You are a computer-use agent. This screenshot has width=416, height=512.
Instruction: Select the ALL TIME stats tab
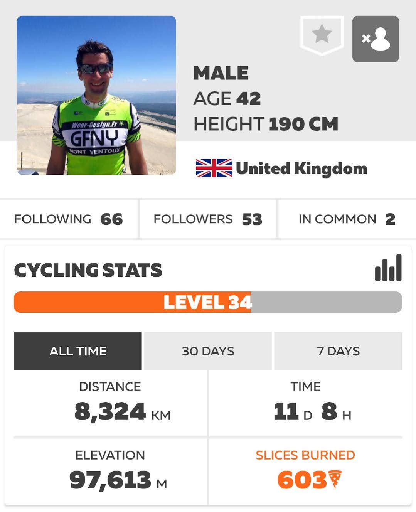[x=78, y=351]
